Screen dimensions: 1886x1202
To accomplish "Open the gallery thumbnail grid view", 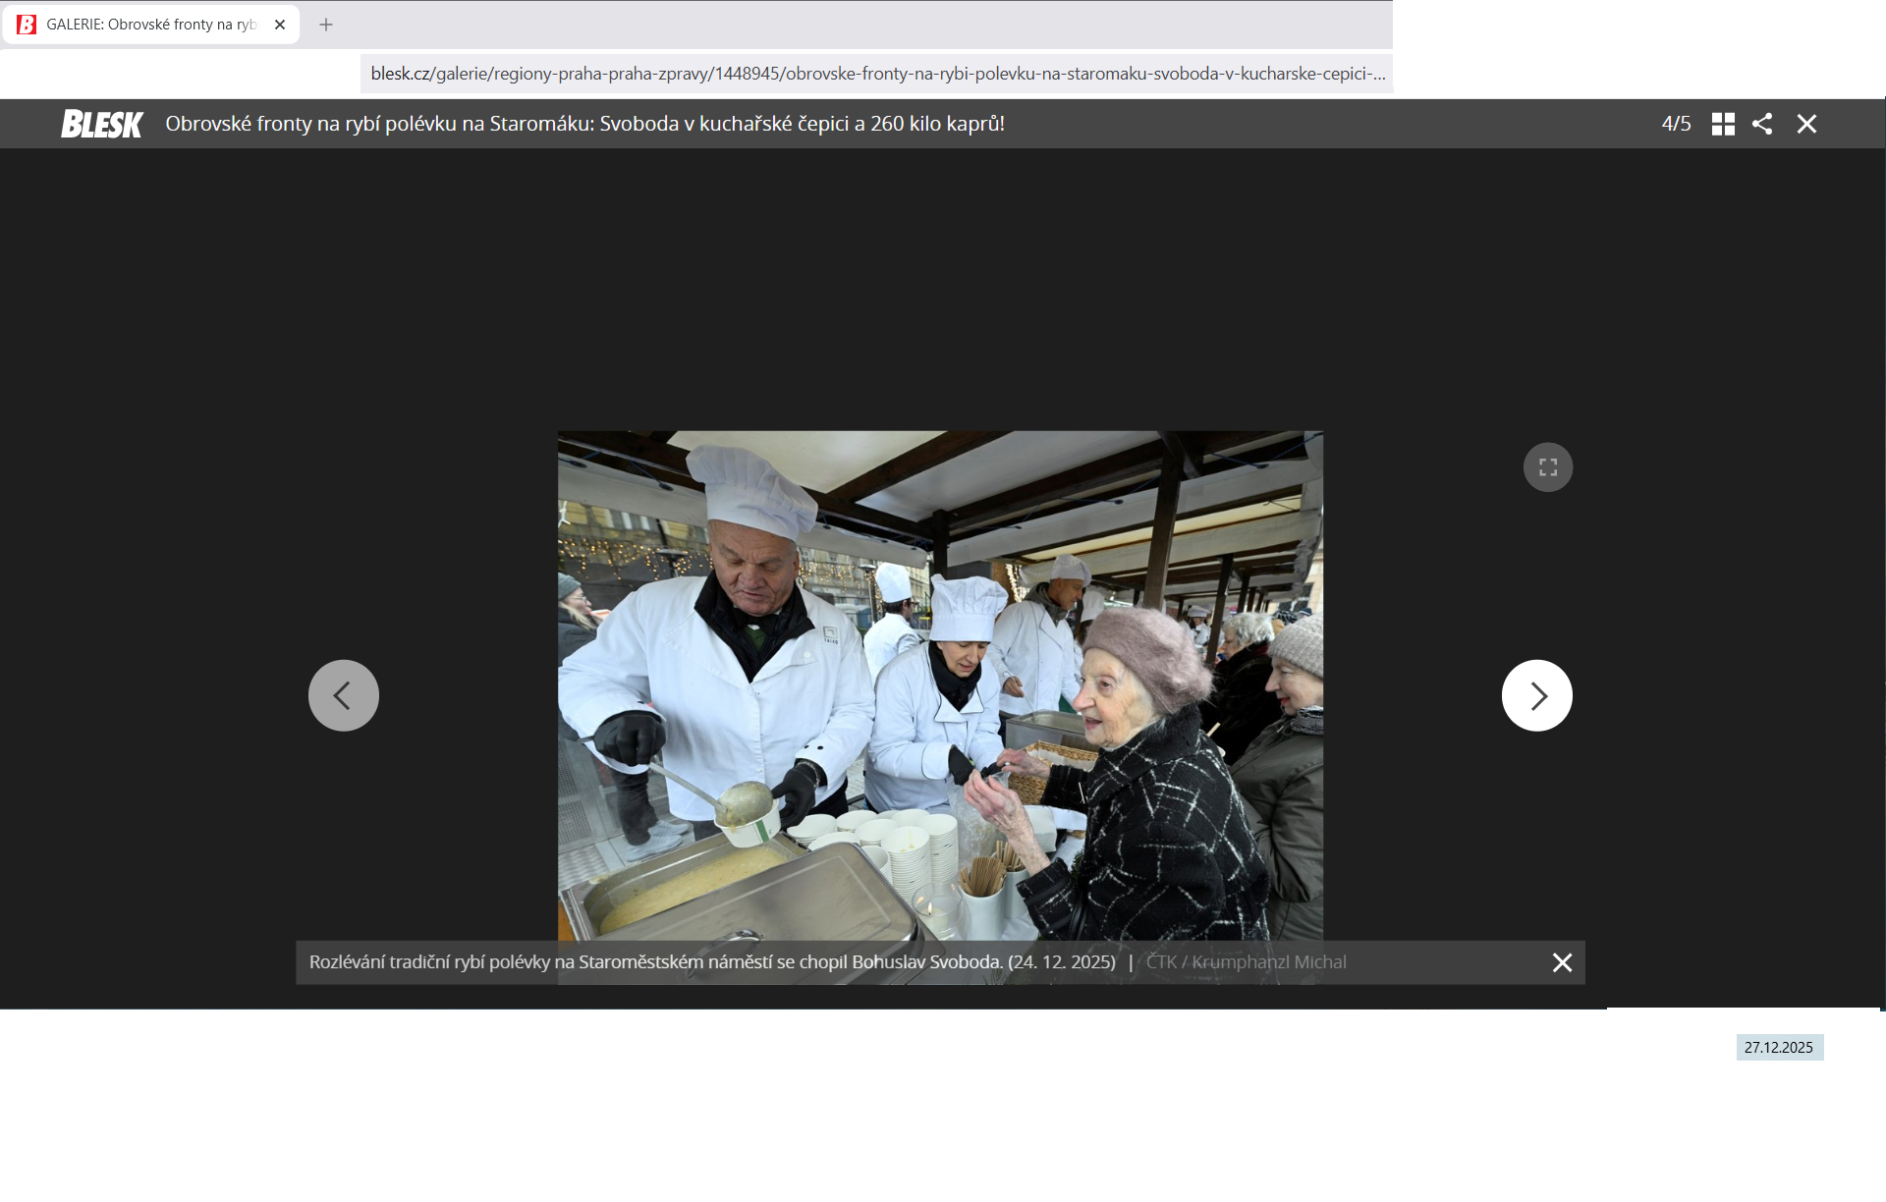I will 1723,124.
